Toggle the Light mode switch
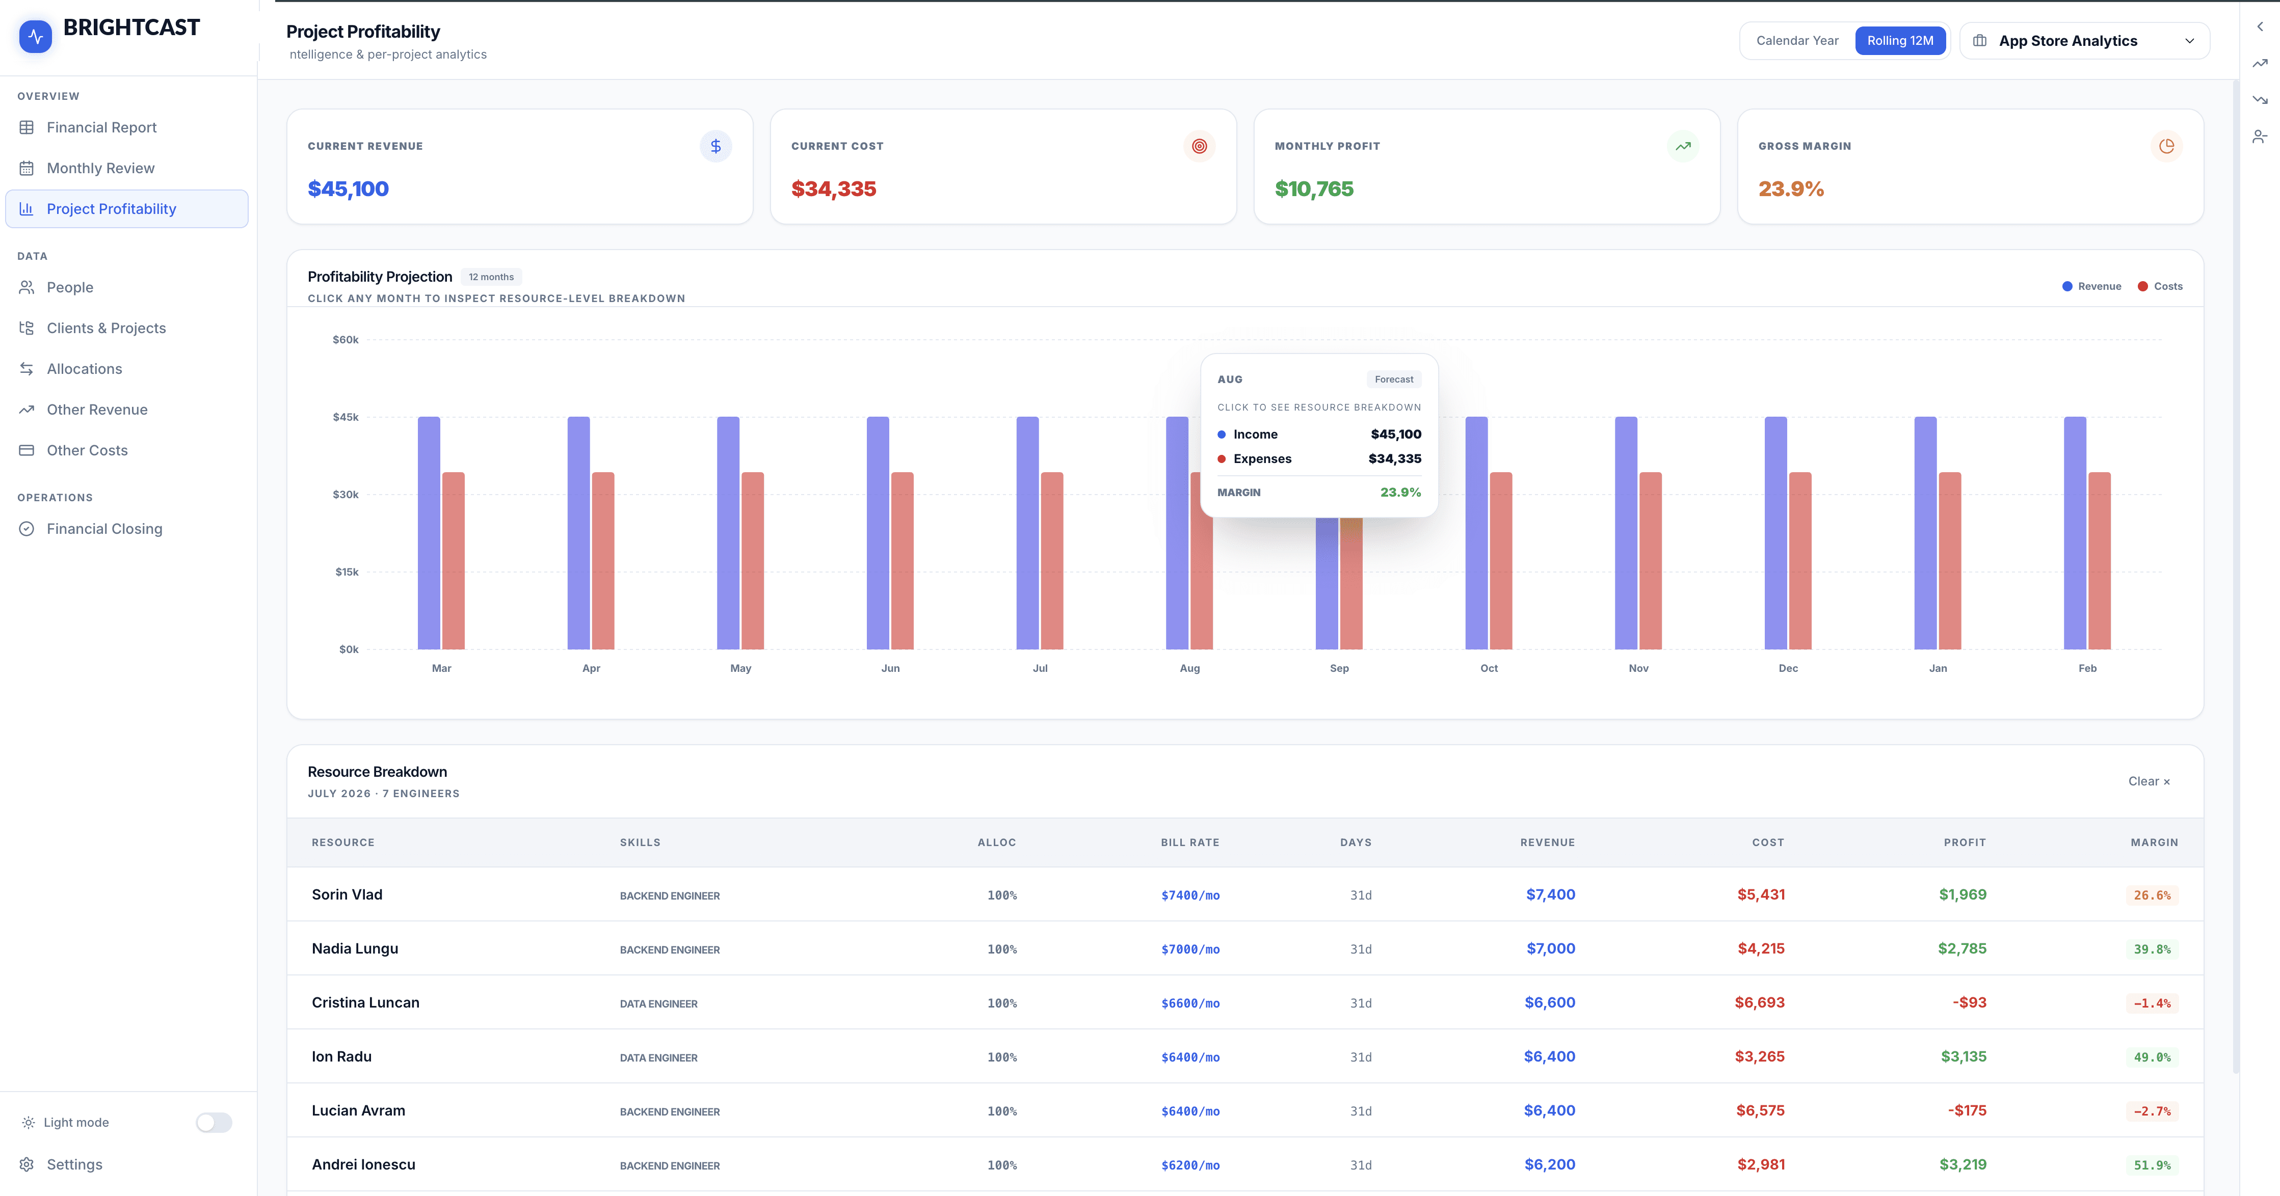The height and width of the screenshot is (1196, 2280). (214, 1123)
